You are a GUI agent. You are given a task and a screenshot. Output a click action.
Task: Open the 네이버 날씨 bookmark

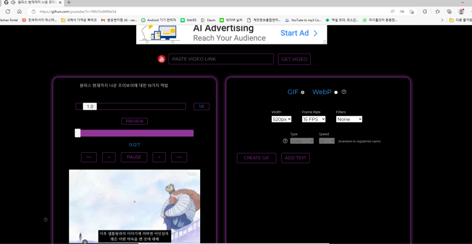tap(231, 20)
